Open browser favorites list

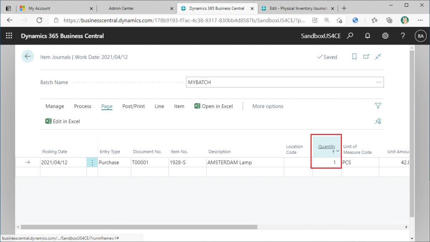374,20
